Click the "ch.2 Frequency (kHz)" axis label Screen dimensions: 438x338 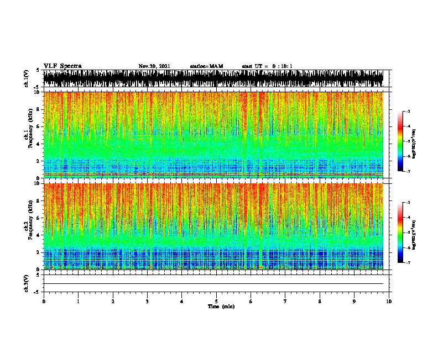coord(29,220)
